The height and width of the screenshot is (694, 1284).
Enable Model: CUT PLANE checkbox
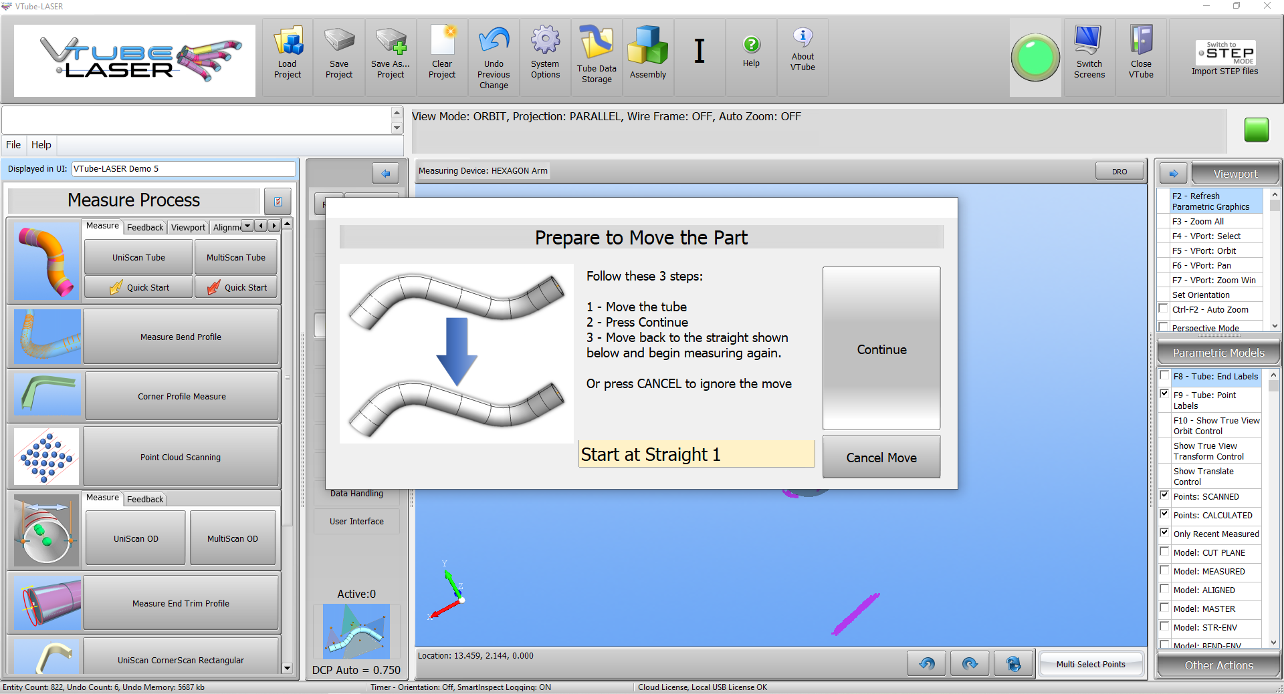coord(1164,552)
